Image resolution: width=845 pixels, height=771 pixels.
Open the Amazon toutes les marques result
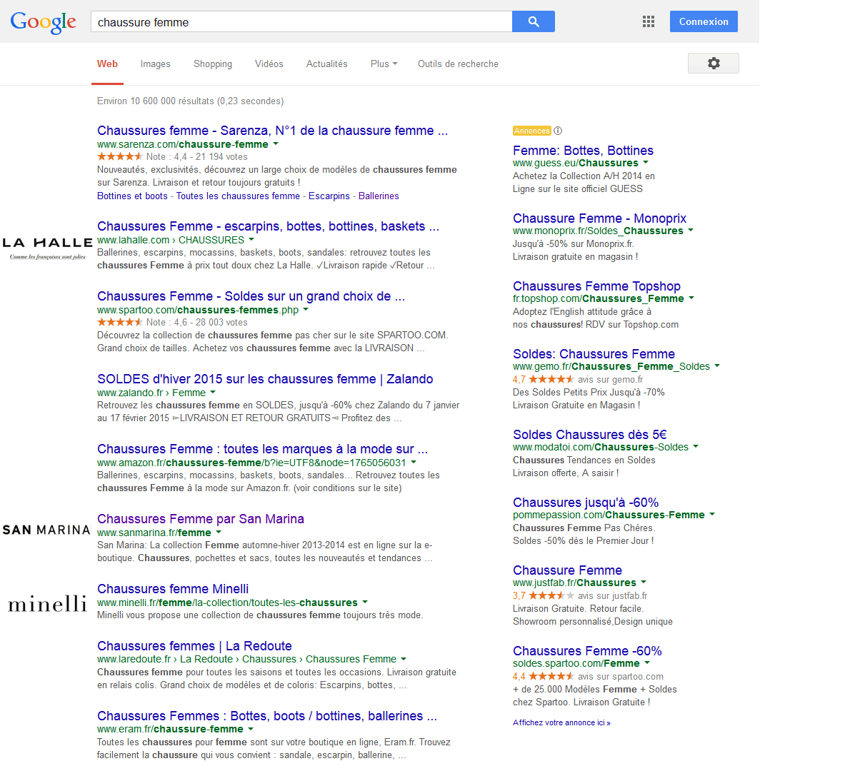coord(262,449)
